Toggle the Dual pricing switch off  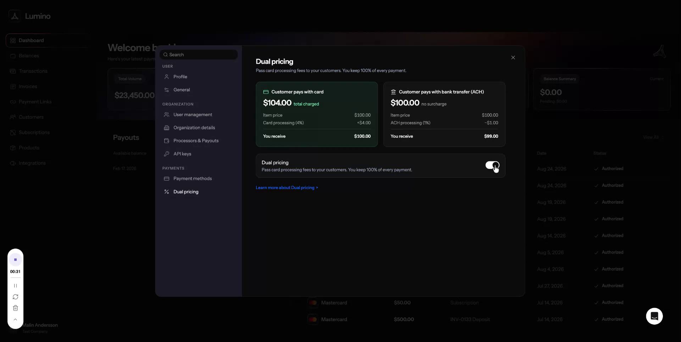coord(492,165)
